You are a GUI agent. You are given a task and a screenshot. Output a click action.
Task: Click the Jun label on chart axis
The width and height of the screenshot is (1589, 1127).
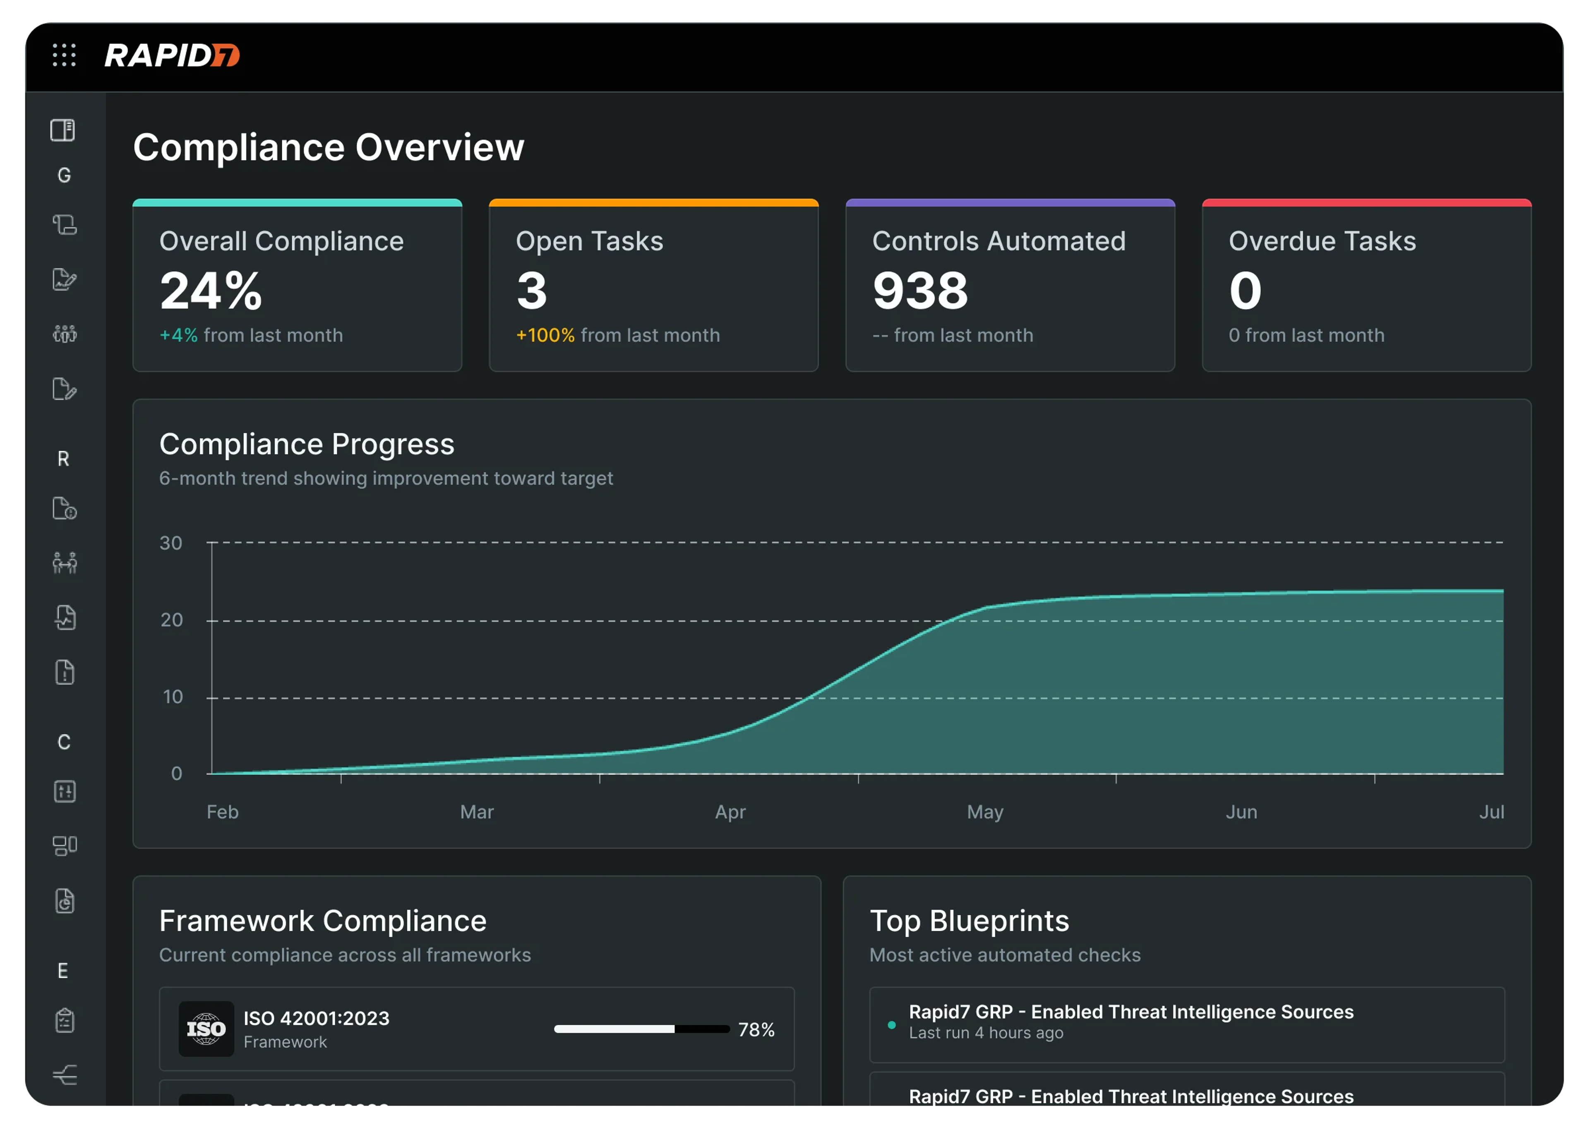(x=1241, y=812)
